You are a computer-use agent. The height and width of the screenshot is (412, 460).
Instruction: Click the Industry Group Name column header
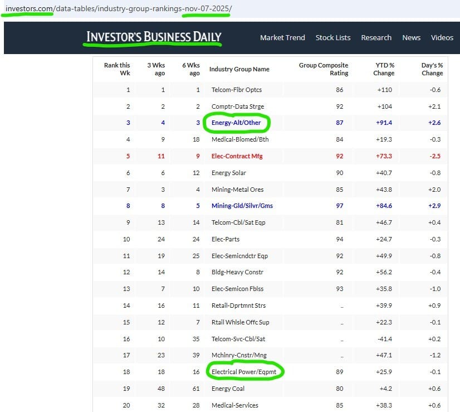[239, 69]
